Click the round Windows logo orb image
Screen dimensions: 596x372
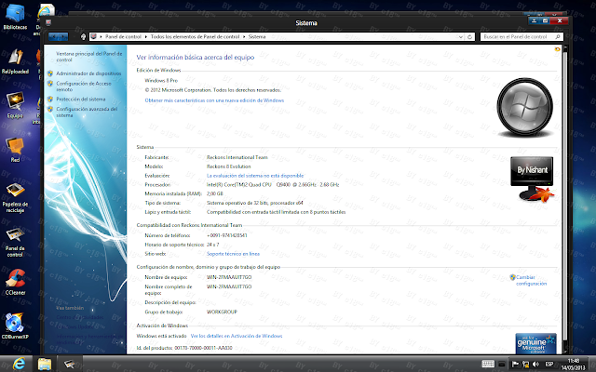tap(525, 108)
